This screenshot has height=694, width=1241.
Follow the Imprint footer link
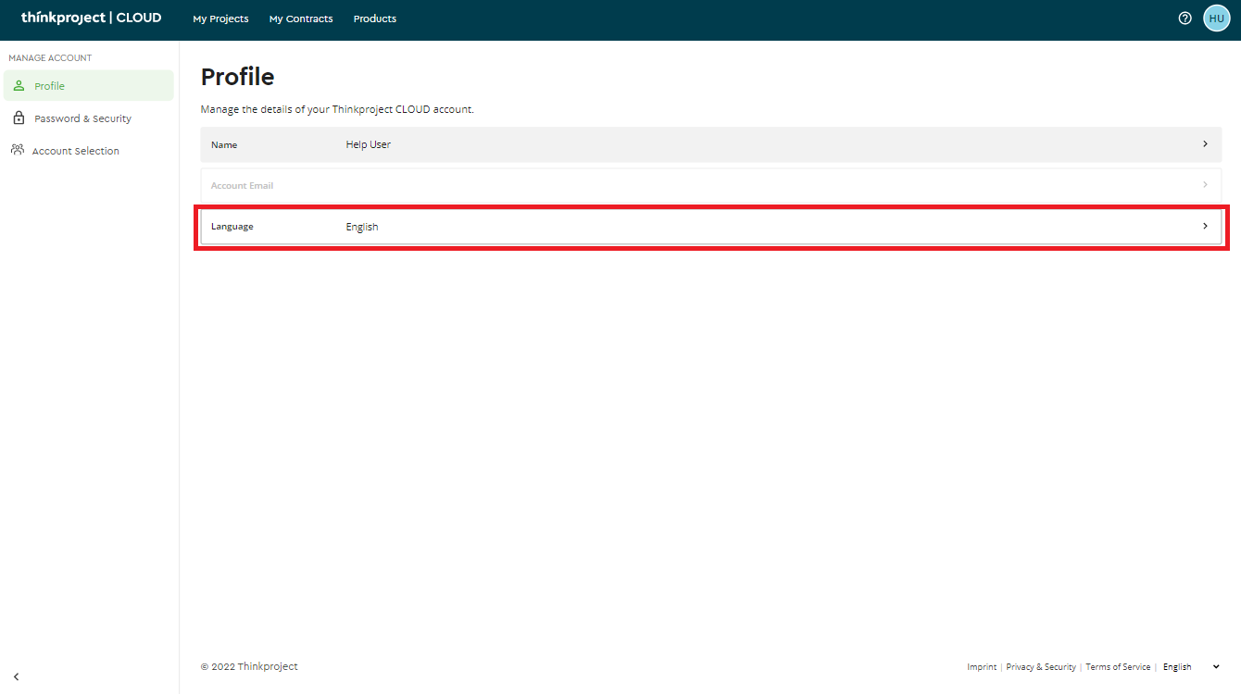[x=982, y=667]
